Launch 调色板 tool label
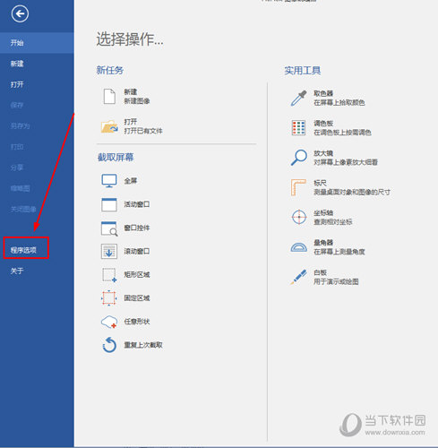438x448 pixels. 323,124
